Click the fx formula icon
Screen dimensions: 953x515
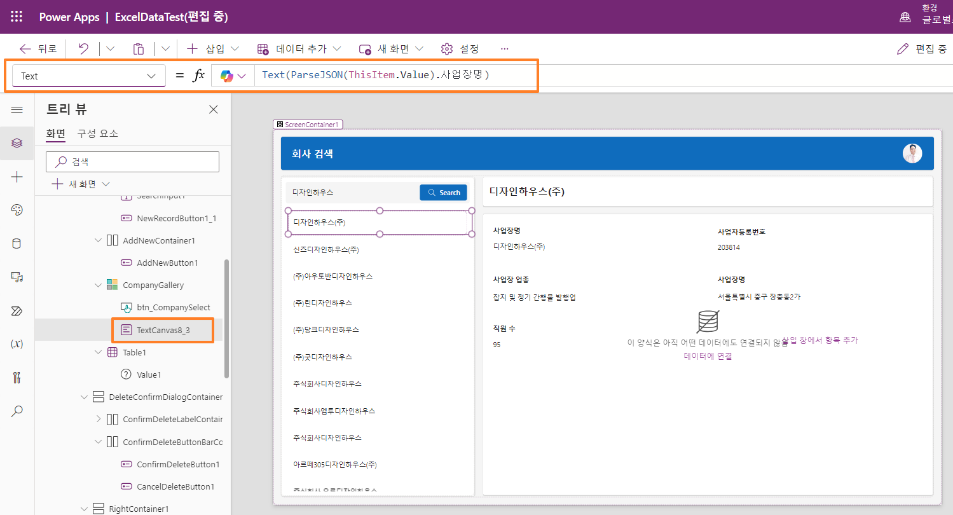pyautogui.click(x=198, y=76)
